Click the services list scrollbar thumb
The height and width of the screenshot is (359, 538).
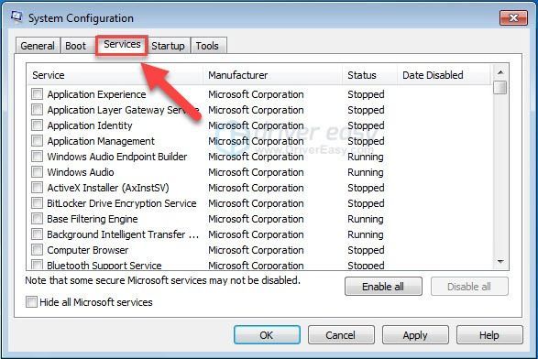click(500, 87)
